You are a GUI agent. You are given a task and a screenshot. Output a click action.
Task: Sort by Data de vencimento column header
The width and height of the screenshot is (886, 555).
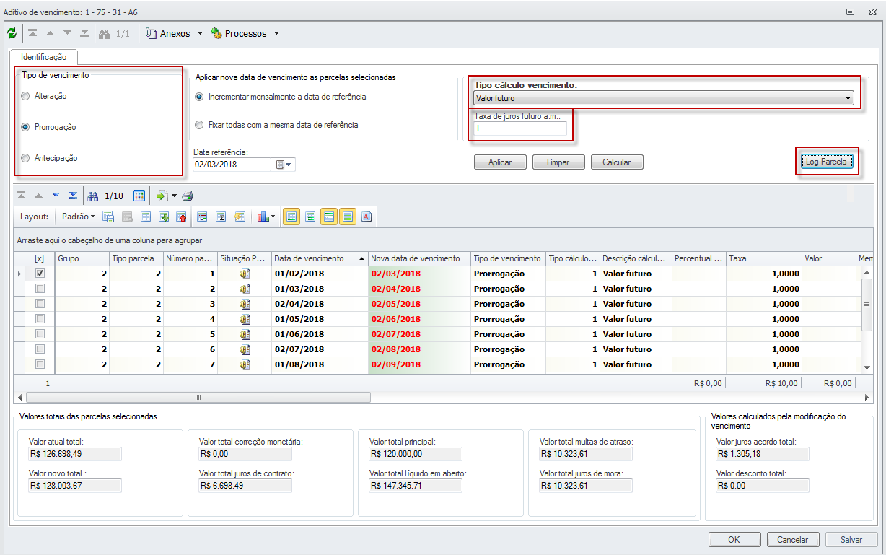tap(320, 258)
